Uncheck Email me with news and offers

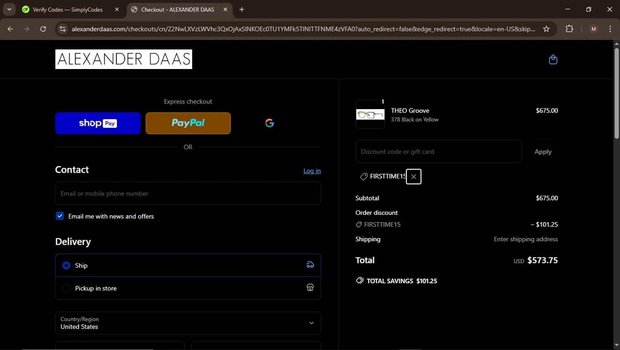point(60,216)
